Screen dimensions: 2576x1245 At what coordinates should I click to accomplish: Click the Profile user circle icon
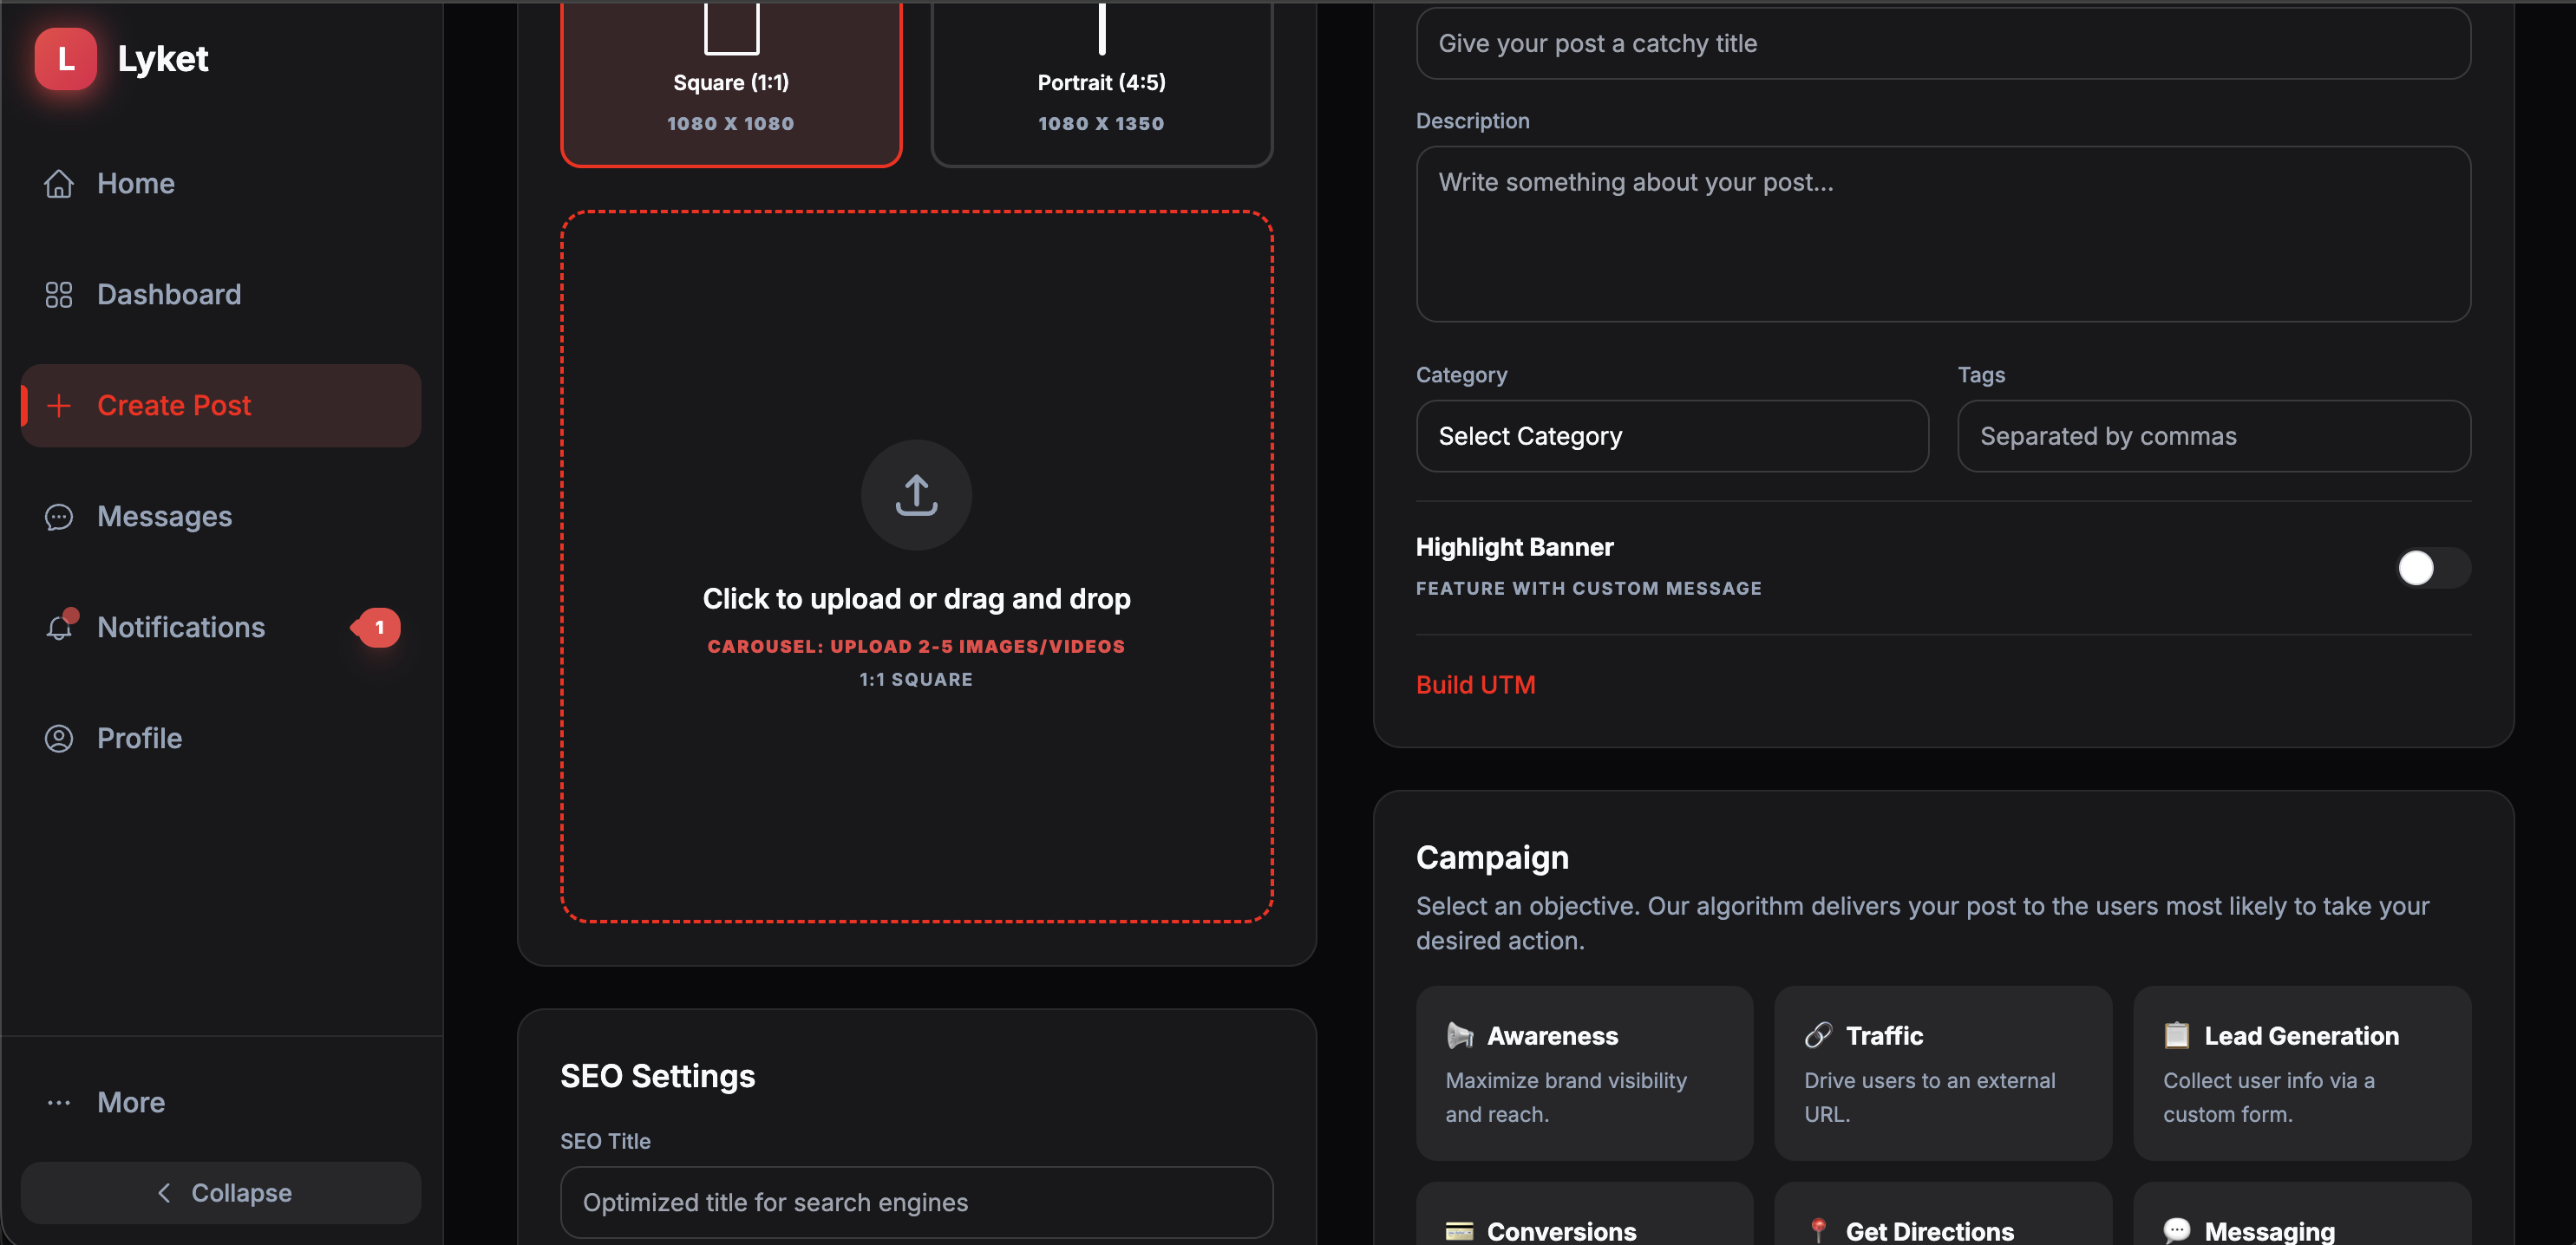click(59, 739)
